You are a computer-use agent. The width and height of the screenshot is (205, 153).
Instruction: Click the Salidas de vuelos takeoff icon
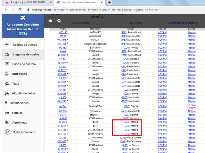click(7, 44)
